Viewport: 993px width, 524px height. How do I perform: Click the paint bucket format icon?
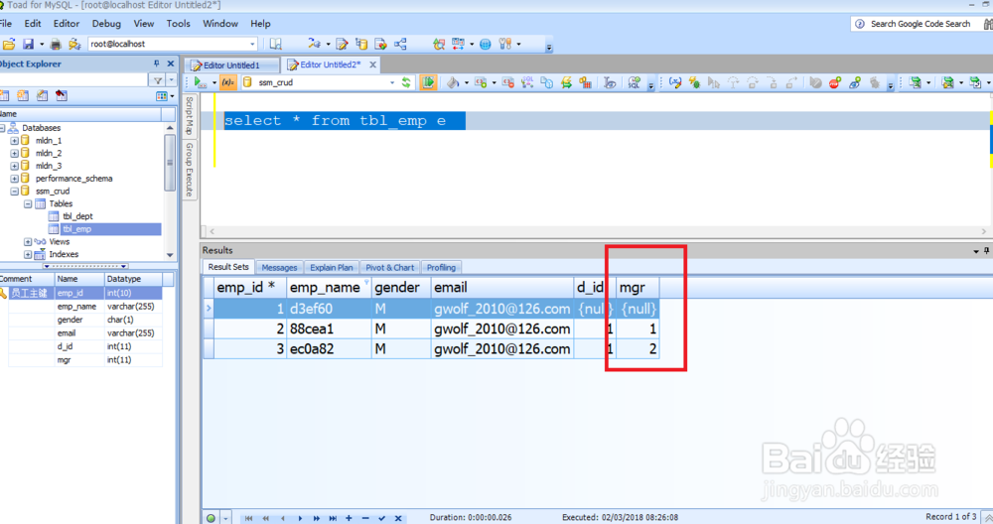[453, 82]
